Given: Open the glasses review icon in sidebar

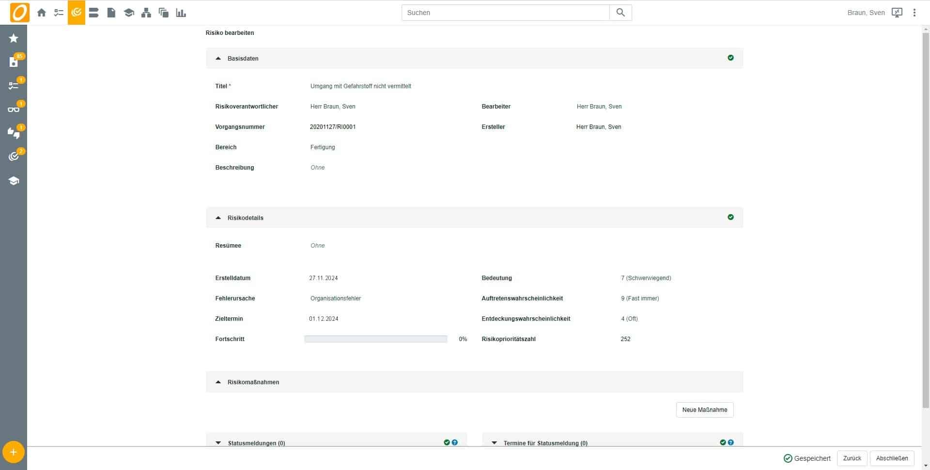Looking at the screenshot, I should pos(14,109).
